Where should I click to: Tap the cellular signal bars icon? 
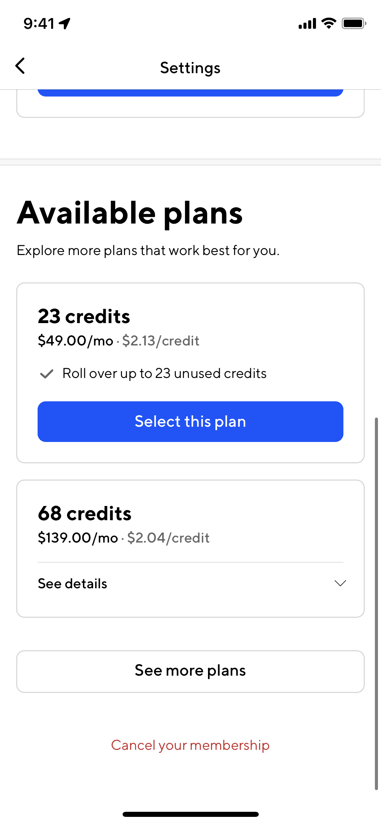pos(307,24)
